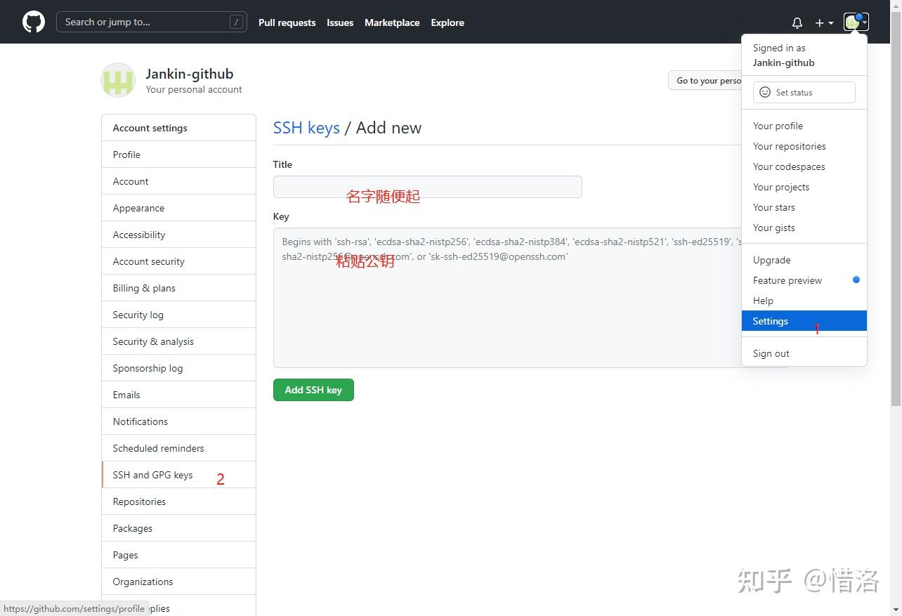Click the Jankin-github page avatar
Viewport: 902px width, 616px height.
[x=117, y=80]
